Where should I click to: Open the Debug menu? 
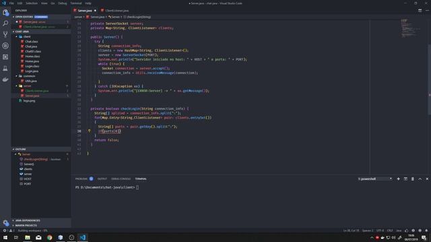point(63,3)
